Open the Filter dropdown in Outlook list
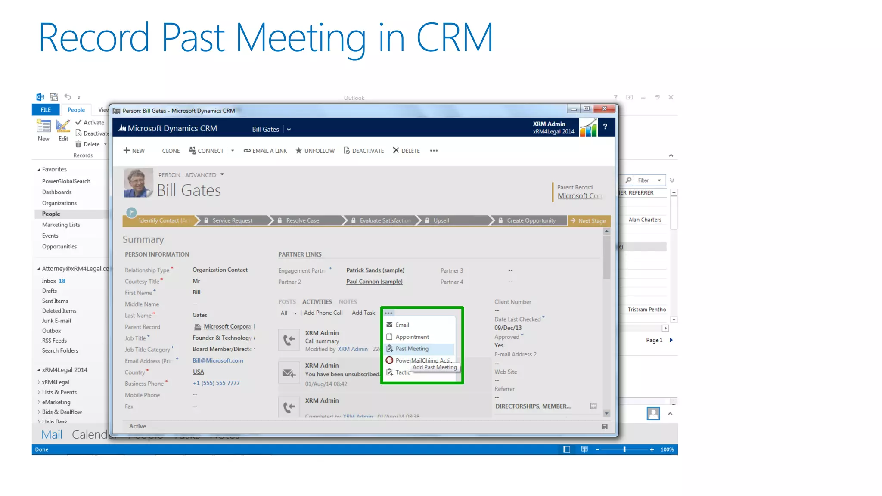 coord(659,180)
